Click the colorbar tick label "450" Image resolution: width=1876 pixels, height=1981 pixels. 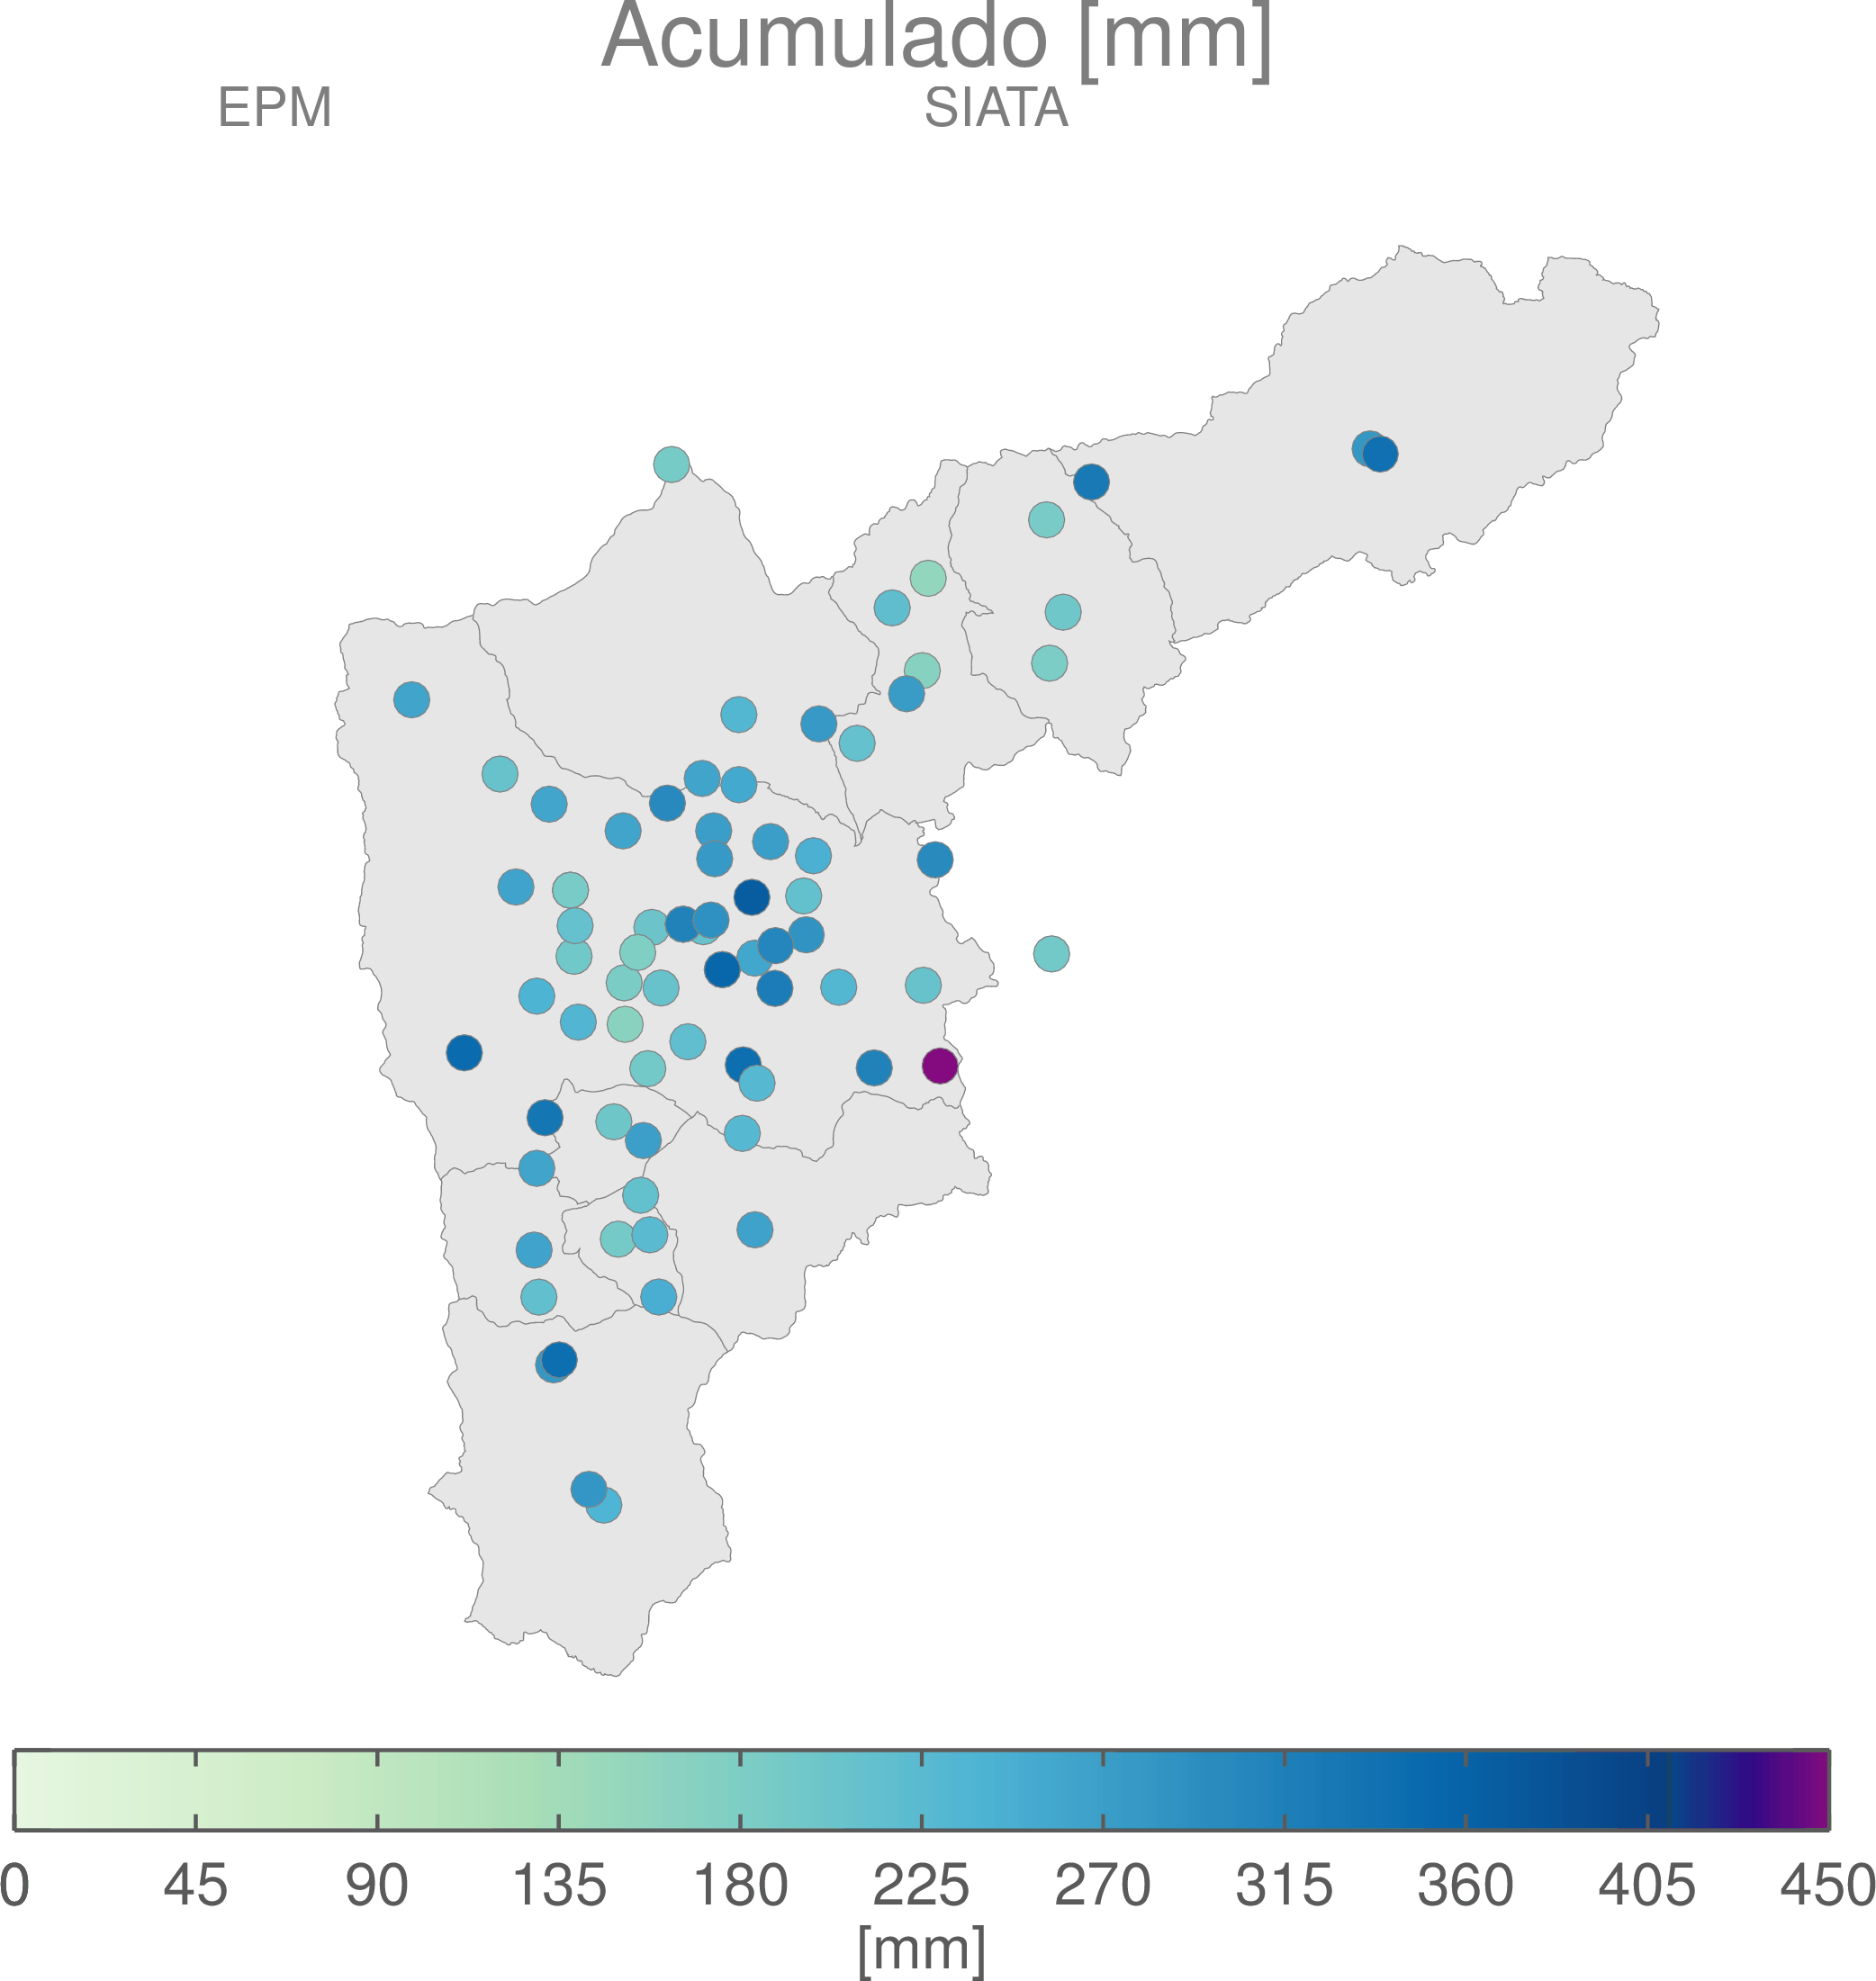tap(1828, 1886)
